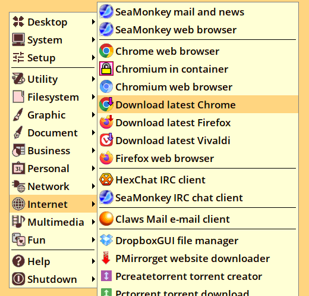Click the Chromium in container padlock icon
Image resolution: width=309 pixels, height=296 pixels.
click(x=106, y=68)
